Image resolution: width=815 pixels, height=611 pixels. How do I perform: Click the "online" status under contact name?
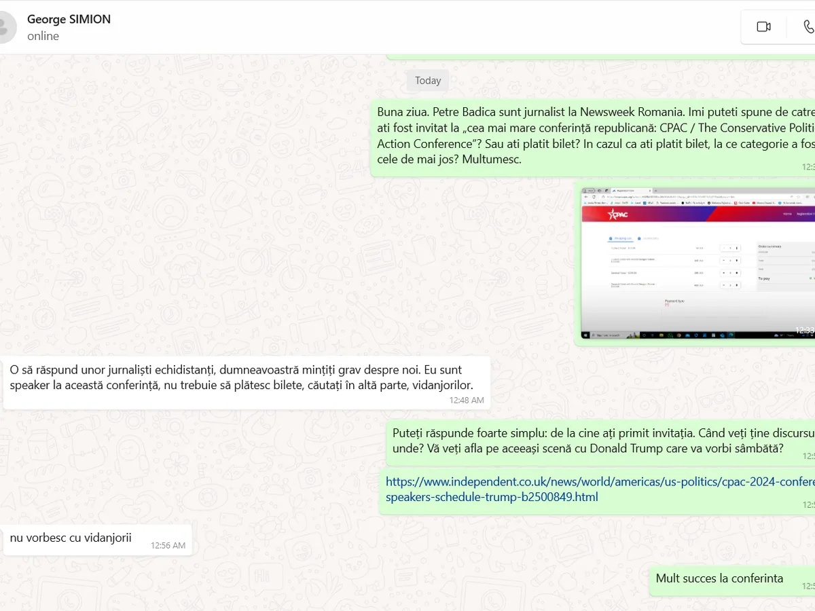pyautogui.click(x=43, y=36)
